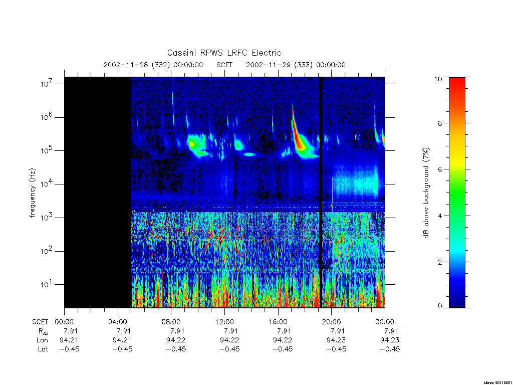Screen dimensions: 513x385
Task: Click the colorbar tick label '4'
Action: point(440,216)
